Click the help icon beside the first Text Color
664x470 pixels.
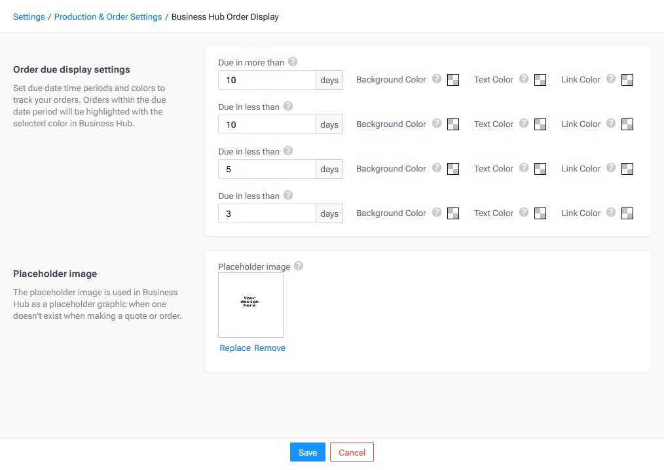click(524, 79)
